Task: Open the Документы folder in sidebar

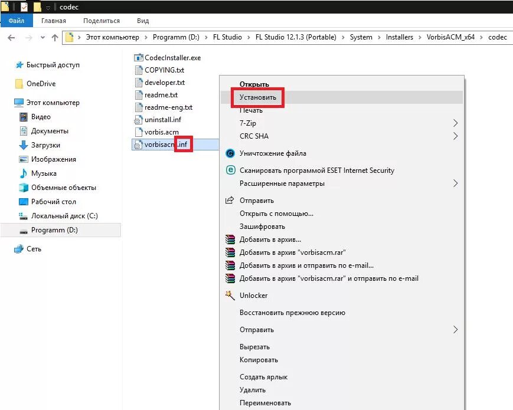Action: pos(44,131)
